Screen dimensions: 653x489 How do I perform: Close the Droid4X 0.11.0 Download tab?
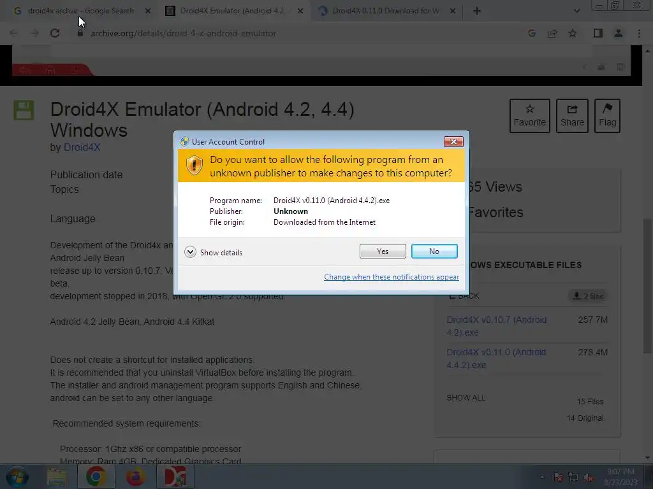pyautogui.click(x=453, y=11)
